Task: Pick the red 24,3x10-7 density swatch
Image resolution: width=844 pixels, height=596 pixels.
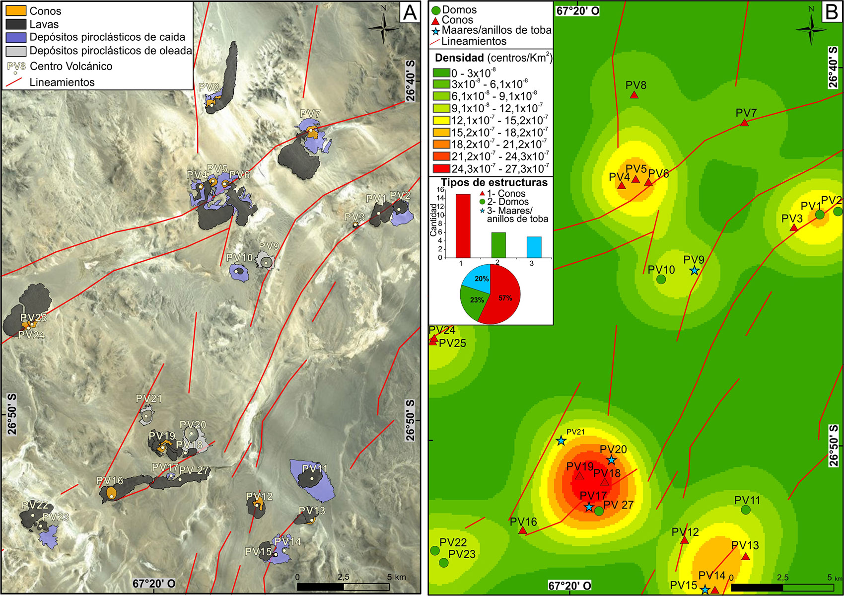Action: point(441,168)
